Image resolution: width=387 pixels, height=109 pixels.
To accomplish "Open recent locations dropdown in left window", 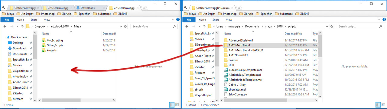I will point(17,26).
